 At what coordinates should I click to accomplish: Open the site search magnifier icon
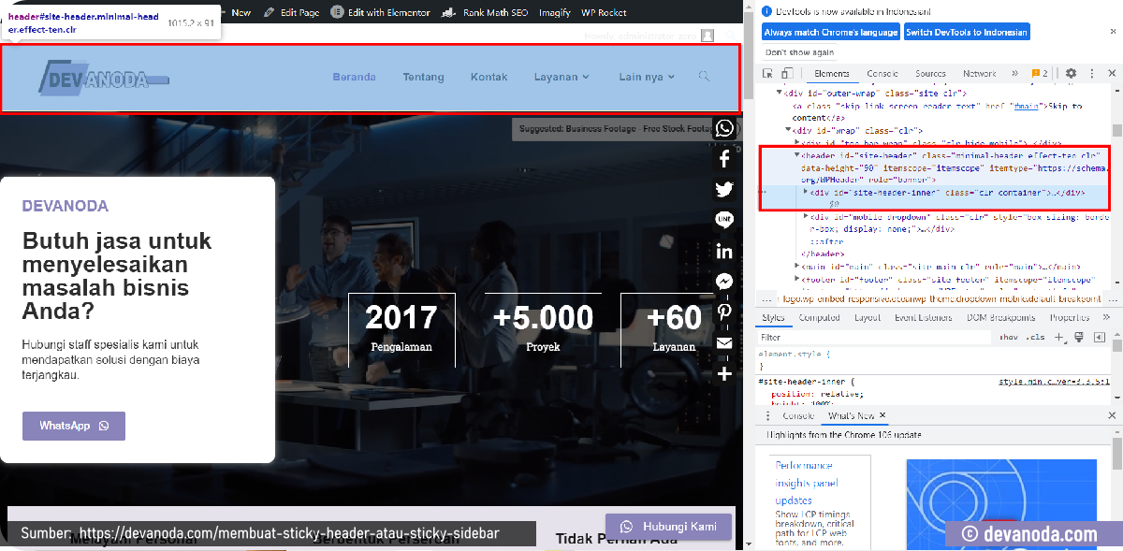click(x=705, y=77)
